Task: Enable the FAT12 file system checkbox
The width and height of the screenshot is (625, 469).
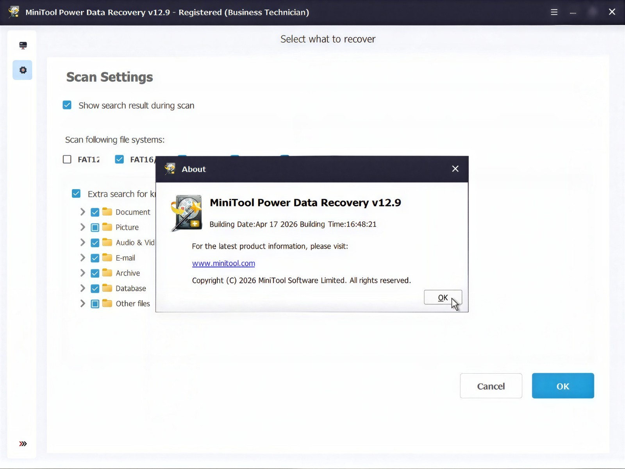Action: (67, 159)
